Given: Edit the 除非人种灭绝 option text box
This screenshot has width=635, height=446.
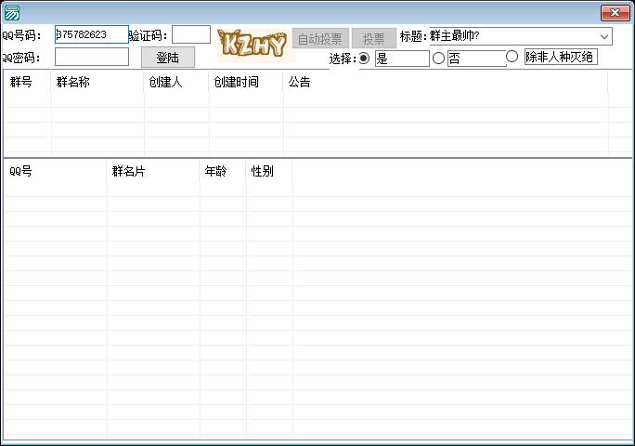Looking at the screenshot, I should pyautogui.click(x=561, y=57).
